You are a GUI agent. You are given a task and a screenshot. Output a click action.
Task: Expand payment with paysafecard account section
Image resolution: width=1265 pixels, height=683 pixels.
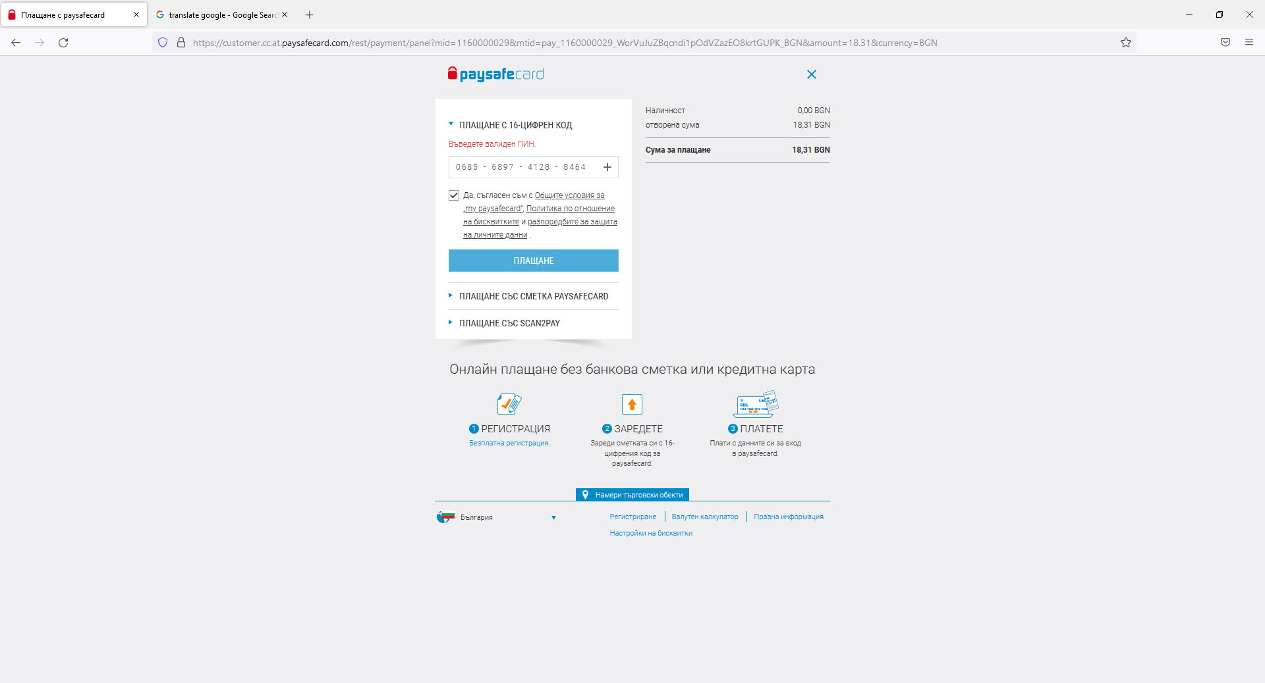528,296
